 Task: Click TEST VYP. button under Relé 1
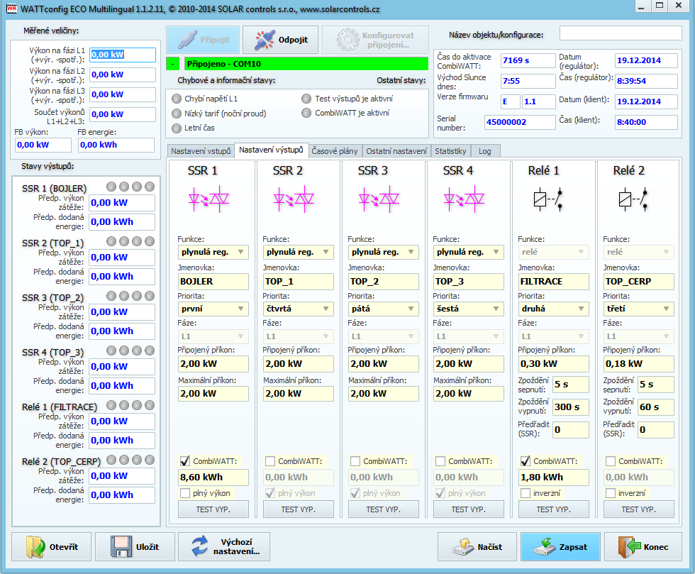(554, 509)
